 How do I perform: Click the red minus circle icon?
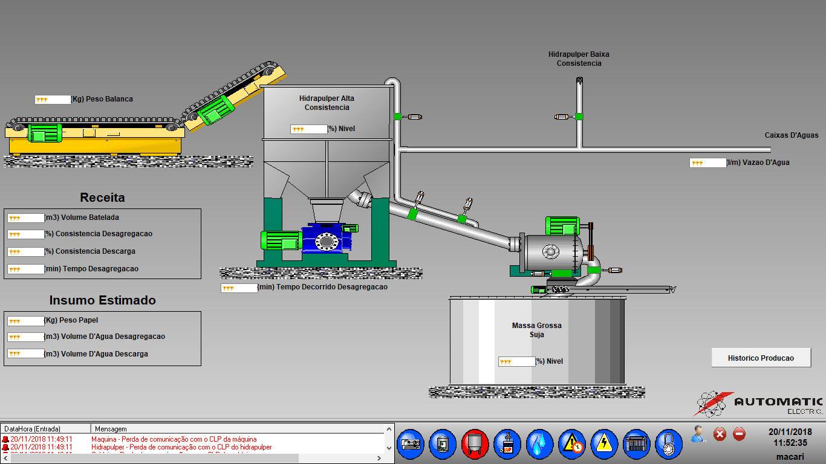739,434
